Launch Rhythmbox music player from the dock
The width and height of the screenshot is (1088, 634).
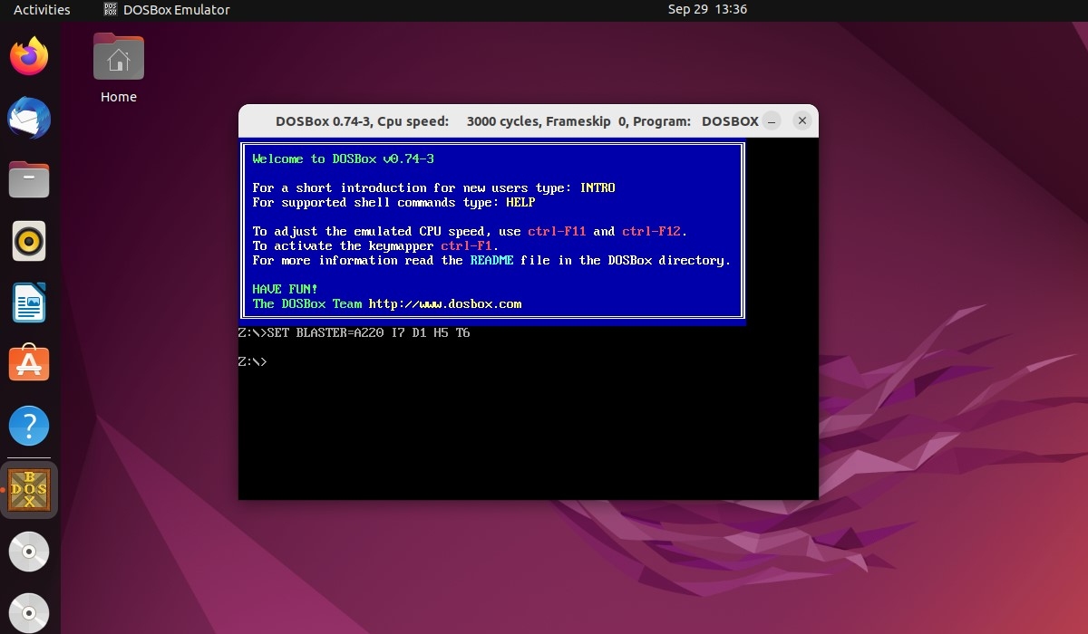[29, 241]
